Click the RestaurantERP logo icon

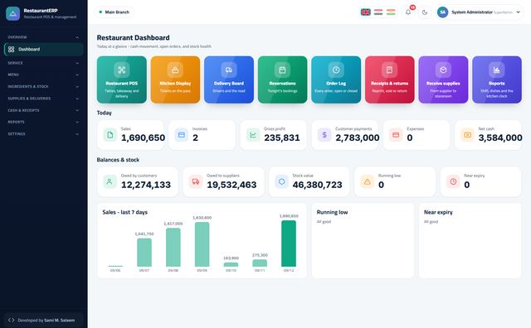pos(13,13)
